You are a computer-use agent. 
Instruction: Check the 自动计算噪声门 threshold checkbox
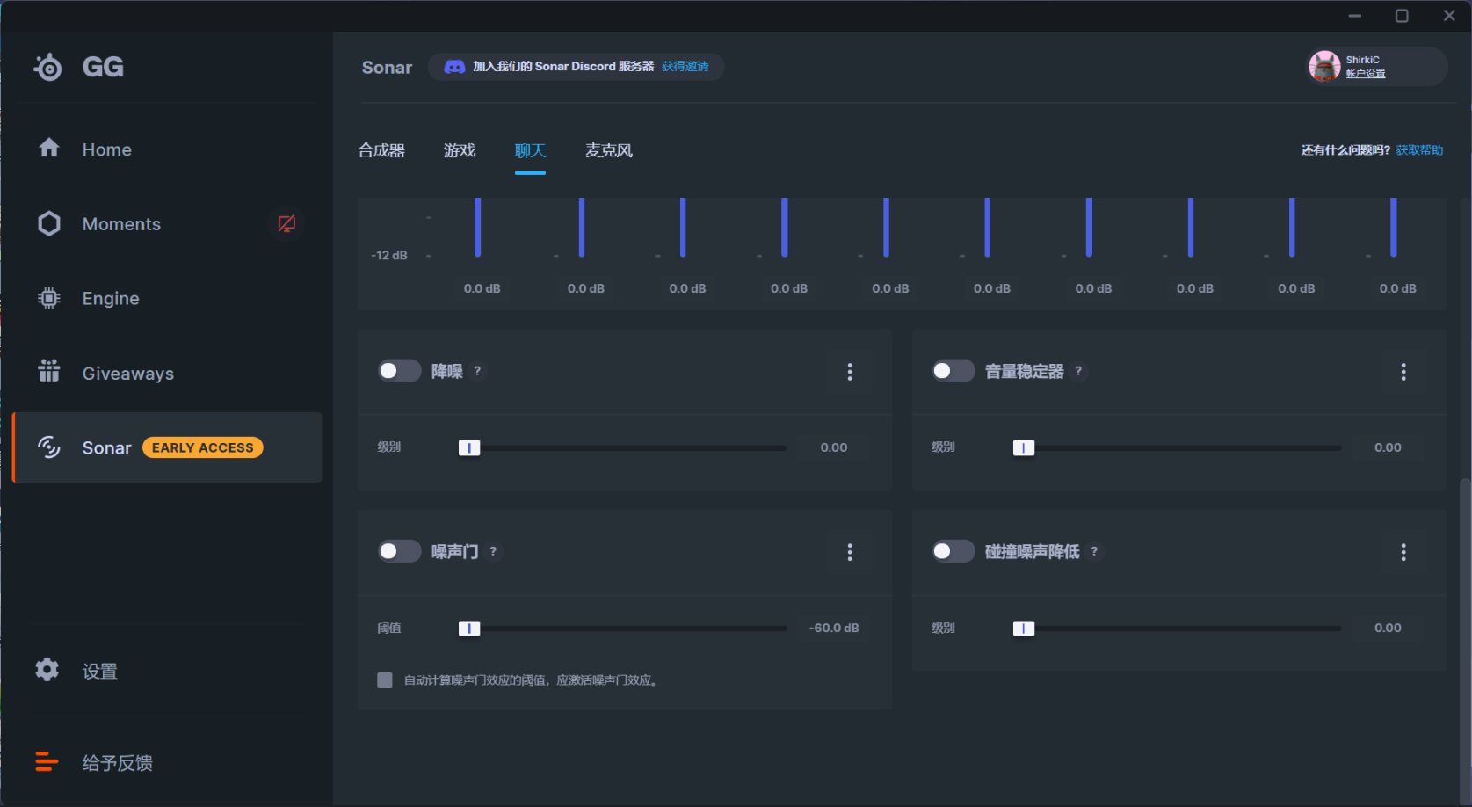click(385, 680)
